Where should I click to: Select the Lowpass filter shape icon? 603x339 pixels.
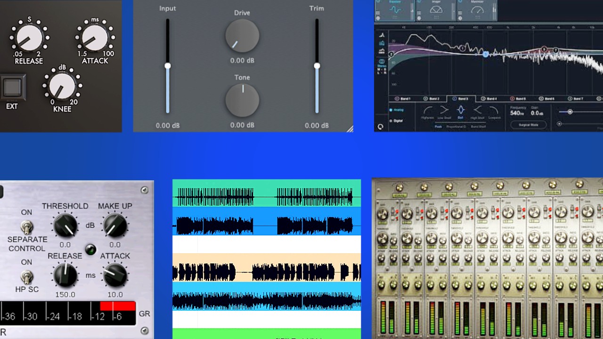[494, 110]
